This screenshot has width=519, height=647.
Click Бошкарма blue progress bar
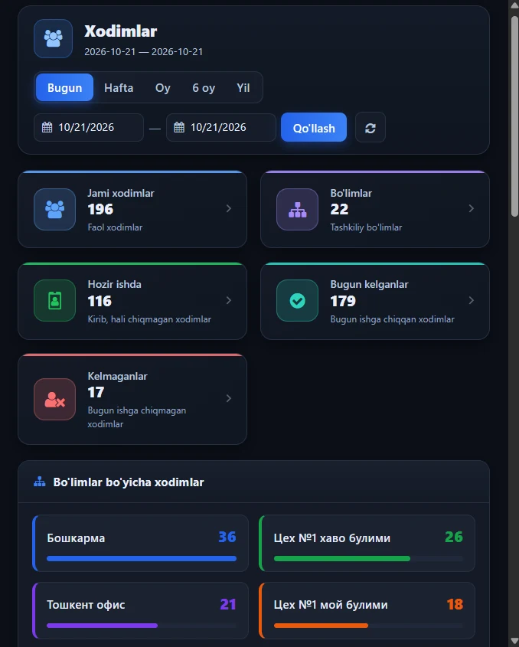(142, 559)
